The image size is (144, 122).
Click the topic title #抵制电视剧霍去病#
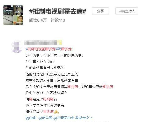58,12
